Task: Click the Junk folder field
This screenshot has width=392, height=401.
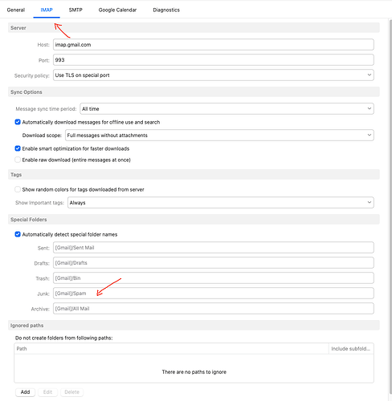Action: click(x=214, y=294)
